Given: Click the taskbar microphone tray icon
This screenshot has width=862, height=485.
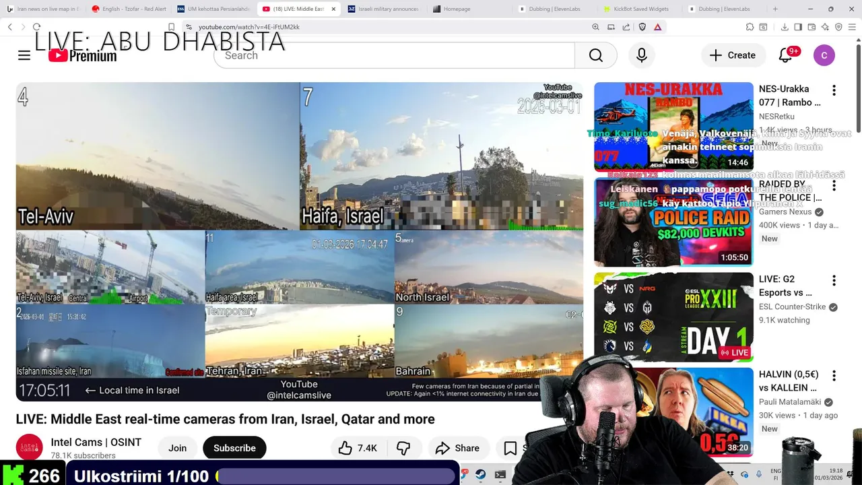Looking at the screenshot, I should [759, 475].
